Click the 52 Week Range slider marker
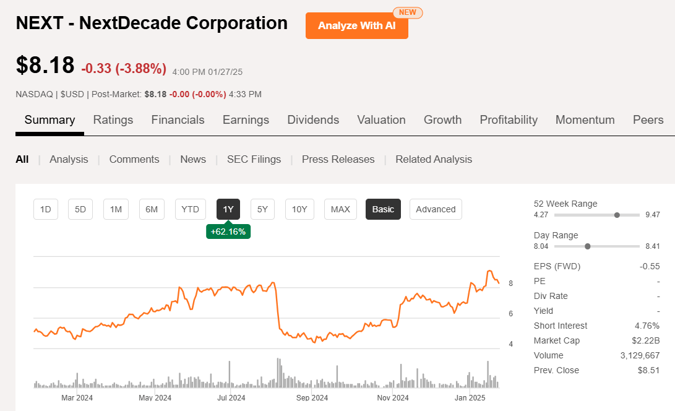The height and width of the screenshot is (411, 675). [617, 215]
